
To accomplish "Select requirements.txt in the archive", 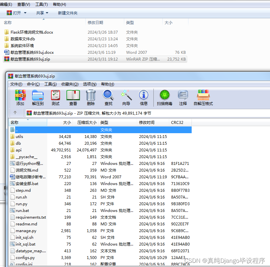I will [100, 217].
